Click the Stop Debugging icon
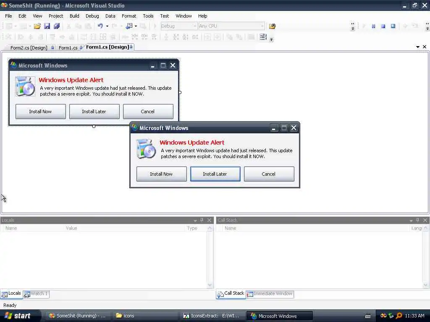 383,26
